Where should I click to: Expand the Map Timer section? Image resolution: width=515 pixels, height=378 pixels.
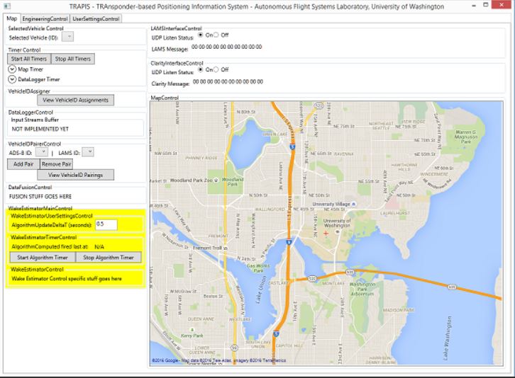coord(12,69)
